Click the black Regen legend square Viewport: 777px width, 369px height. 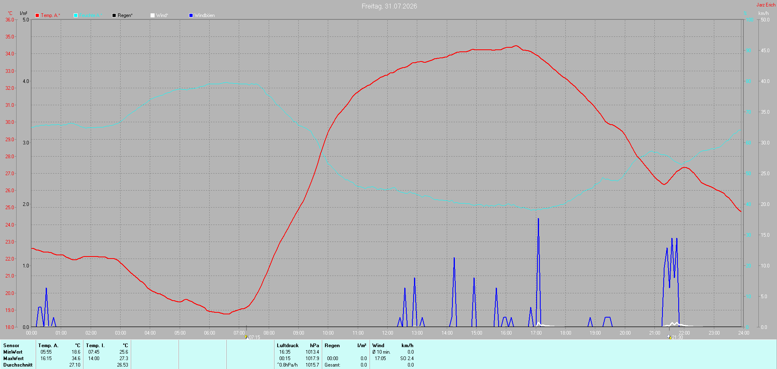click(114, 15)
